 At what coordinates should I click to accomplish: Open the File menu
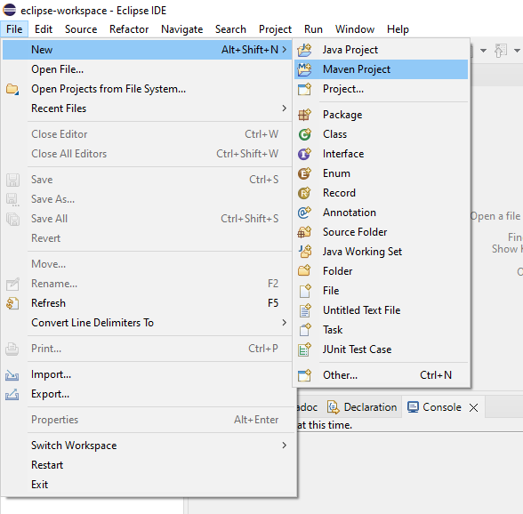14,29
